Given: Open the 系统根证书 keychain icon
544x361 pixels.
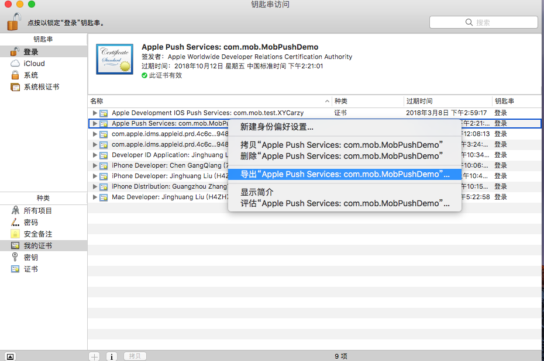Looking at the screenshot, I should pyautogui.click(x=15, y=87).
